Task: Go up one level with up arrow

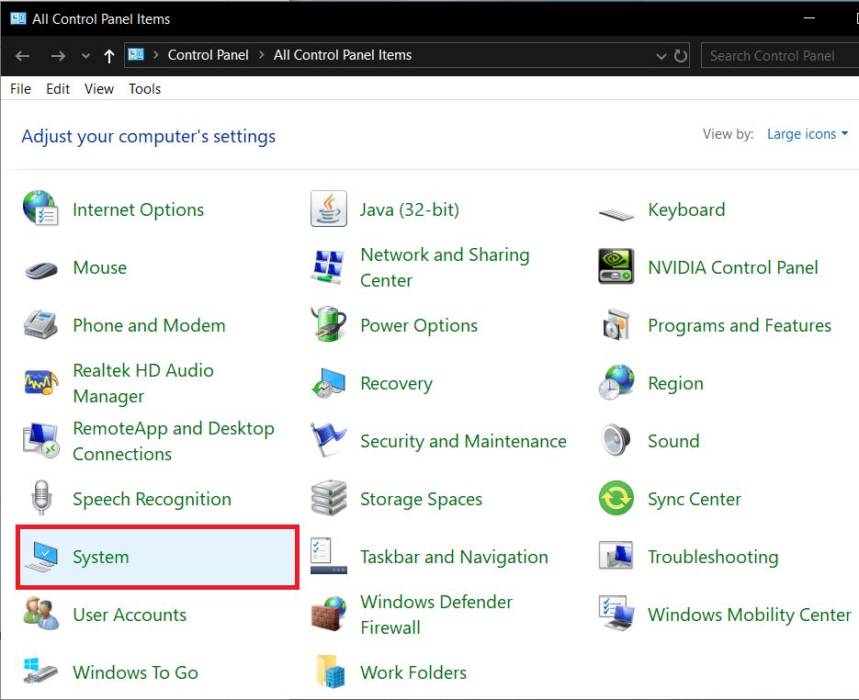Action: point(109,56)
